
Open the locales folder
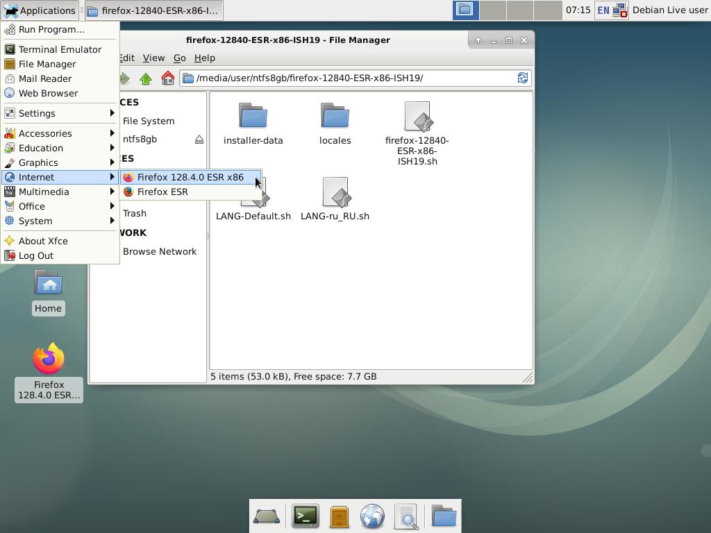pyautogui.click(x=335, y=124)
